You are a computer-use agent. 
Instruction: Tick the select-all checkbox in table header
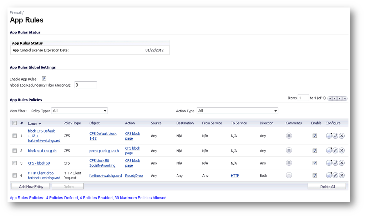tap(15, 123)
